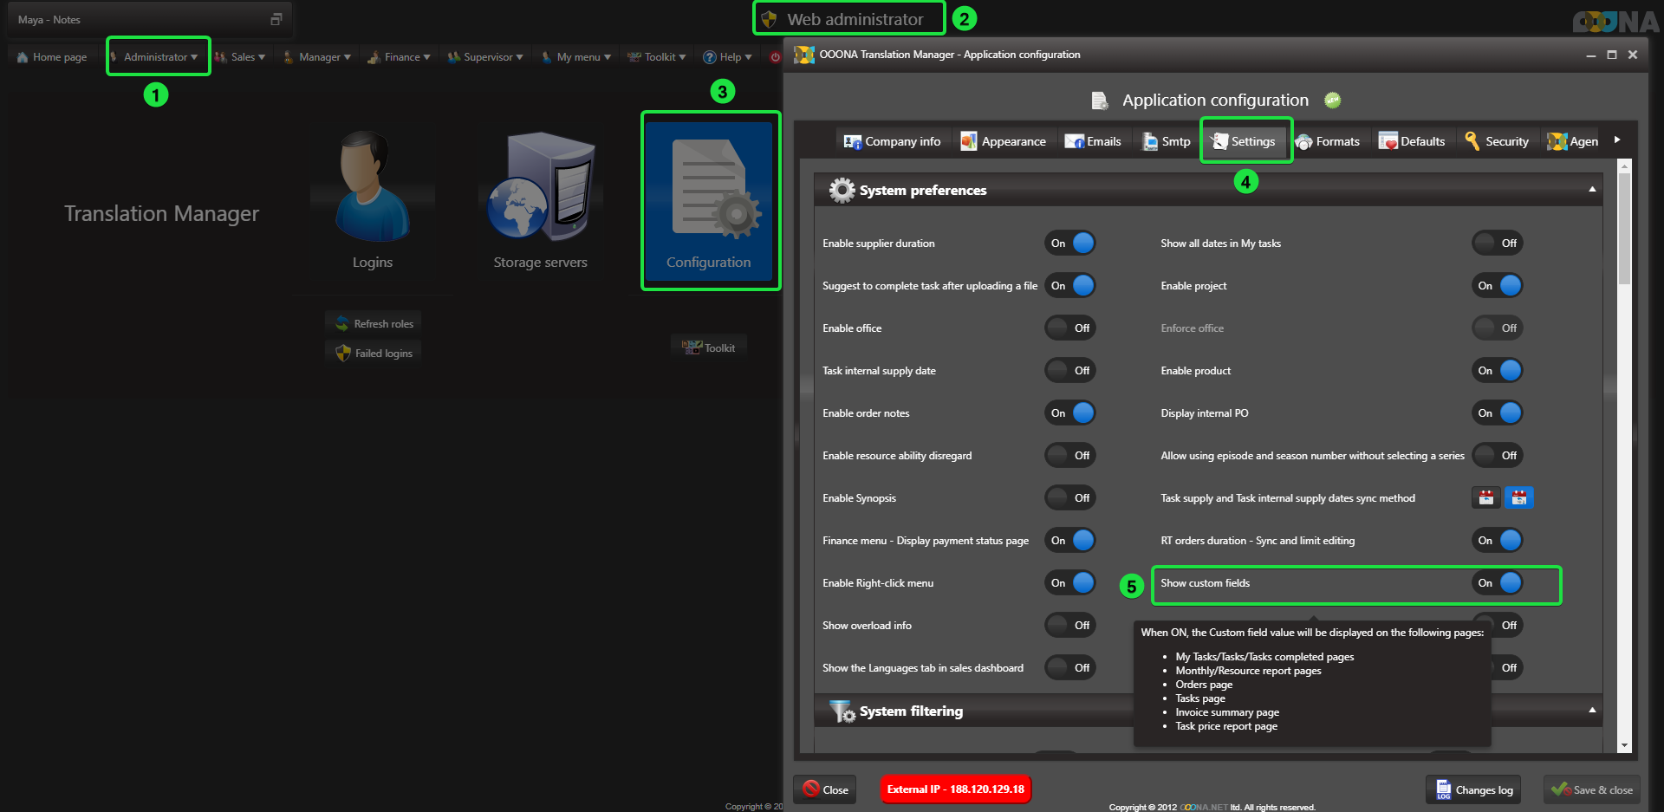Enable the Show overload info switch
1664x812 pixels.
(x=1070, y=626)
